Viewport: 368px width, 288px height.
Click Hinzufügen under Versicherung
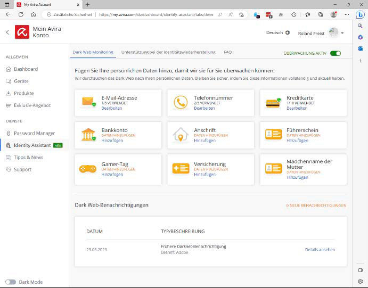(x=205, y=175)
